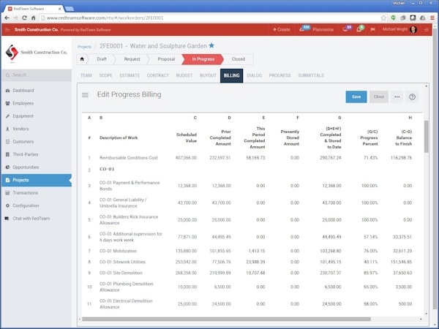The height and width of the screenshot is (329, 439).
Task: Click the browser forward arrow
Action: click(15, 18)
